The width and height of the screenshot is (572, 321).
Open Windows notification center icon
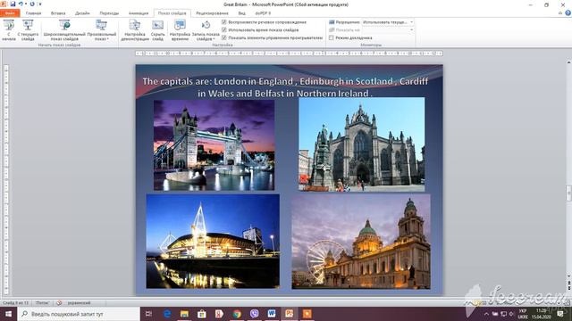pos(560,314)
